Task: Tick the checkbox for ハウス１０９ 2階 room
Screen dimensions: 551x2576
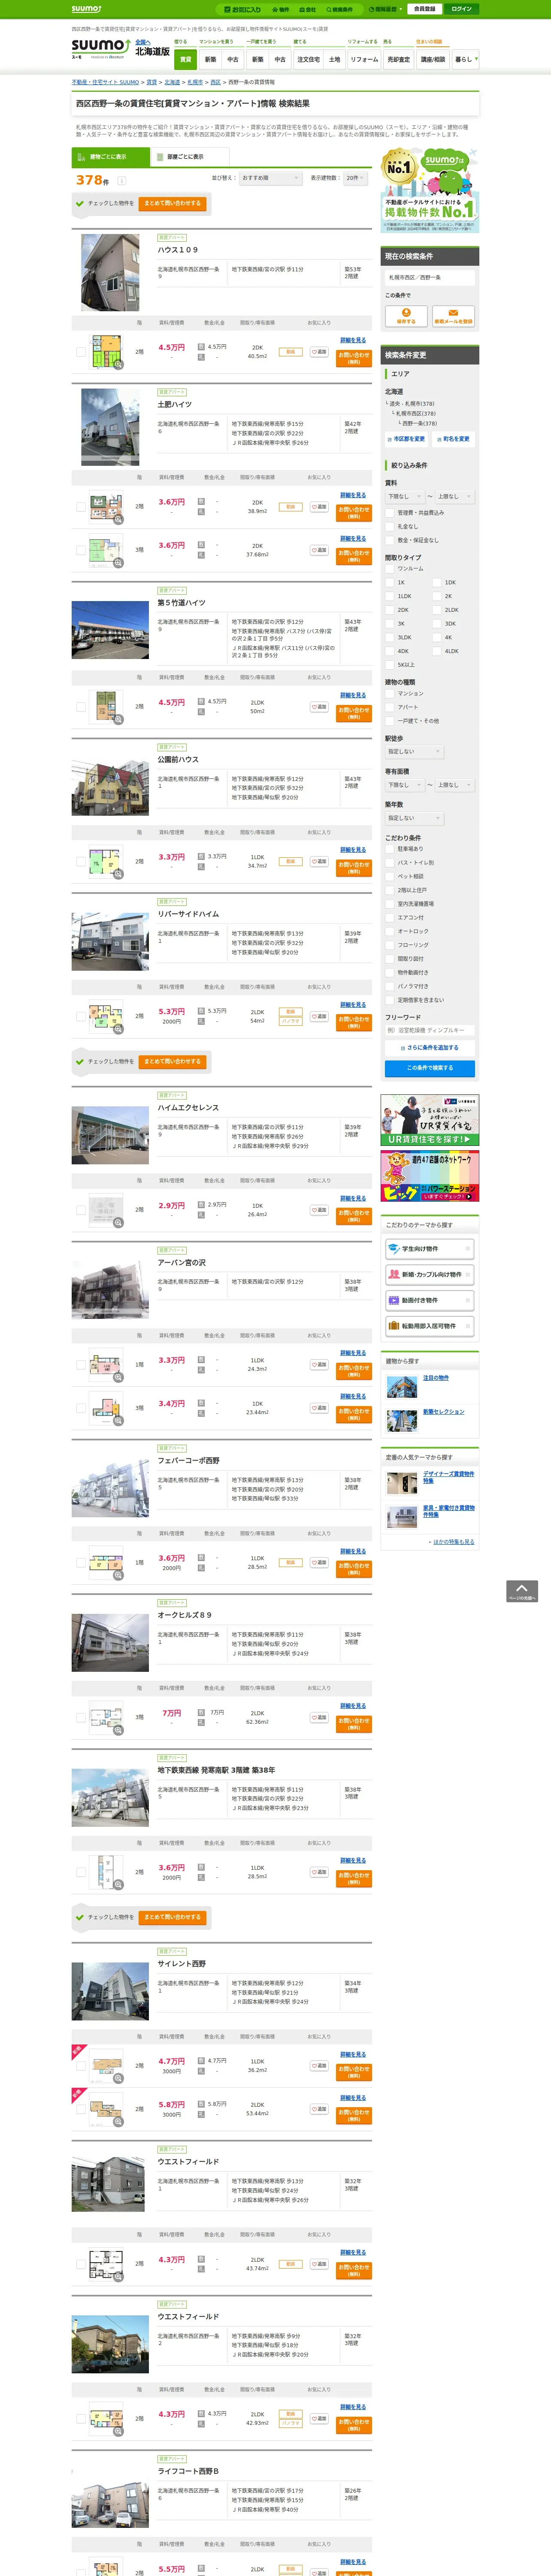Action: [81, 352]
